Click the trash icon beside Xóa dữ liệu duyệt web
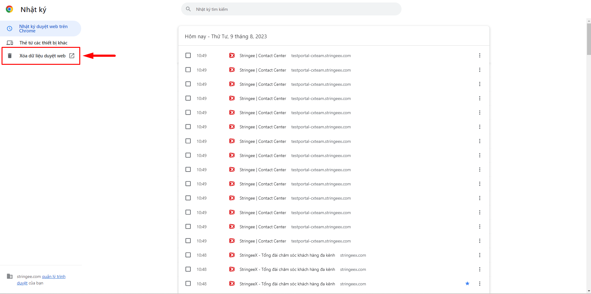The width and height of the screenshot is (591, 294). point(10,56)
